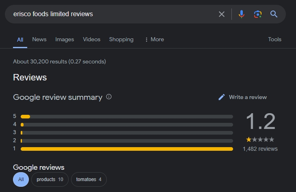Click the Google review summary heading
This screenshot has height=192, width=296.
point(58,97)
